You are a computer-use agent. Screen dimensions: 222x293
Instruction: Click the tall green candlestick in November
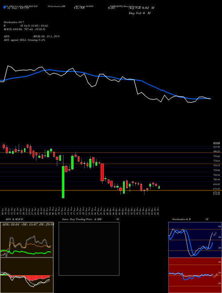point(63,182)
